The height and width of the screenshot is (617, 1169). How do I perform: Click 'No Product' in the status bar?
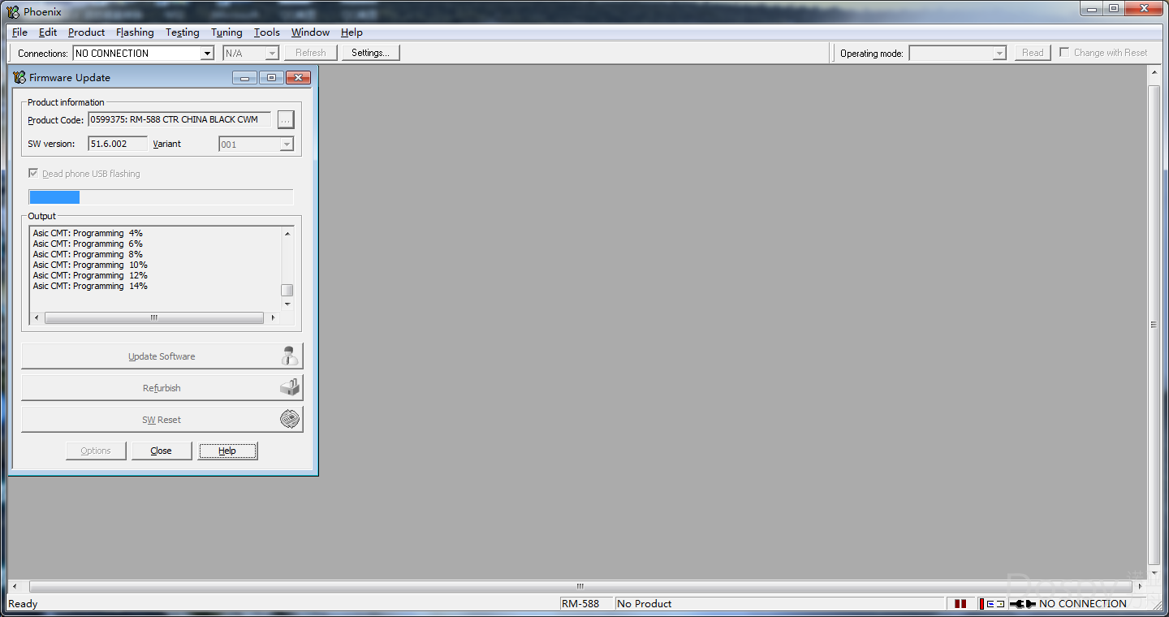pos(645,603)
